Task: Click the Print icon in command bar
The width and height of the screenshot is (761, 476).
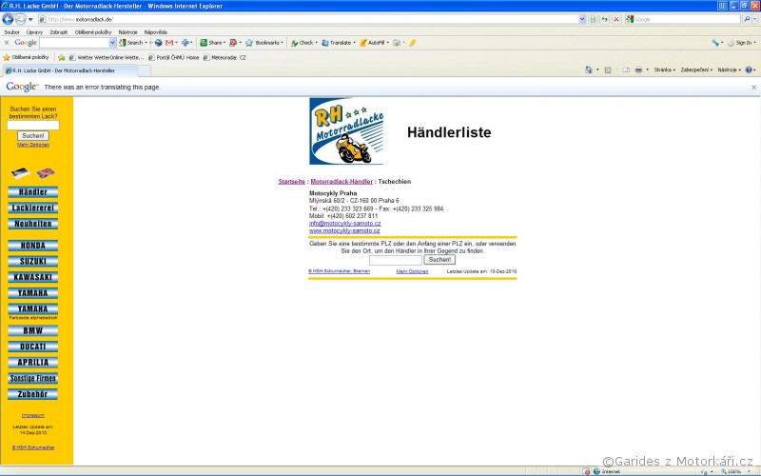Action: [638, 69]
